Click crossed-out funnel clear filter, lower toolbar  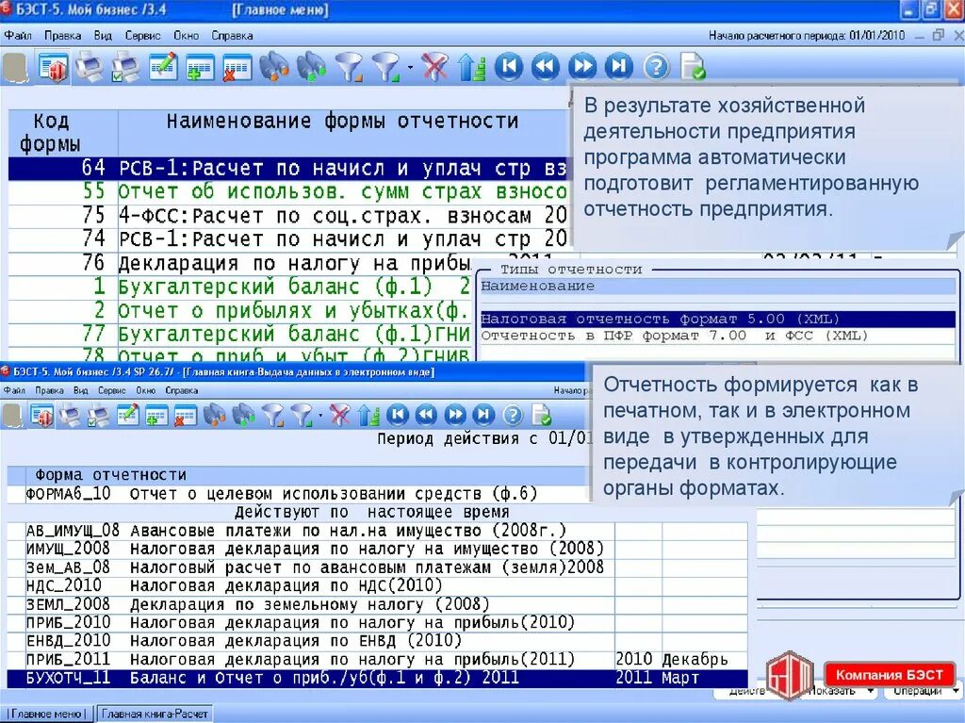[339, 416]
